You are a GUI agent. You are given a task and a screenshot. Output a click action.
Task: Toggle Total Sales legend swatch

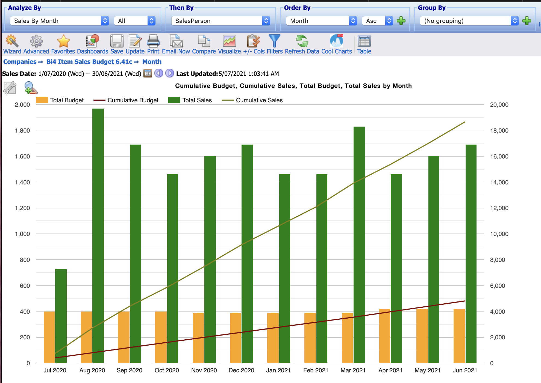pyautogui.click(x=174, y=100)
